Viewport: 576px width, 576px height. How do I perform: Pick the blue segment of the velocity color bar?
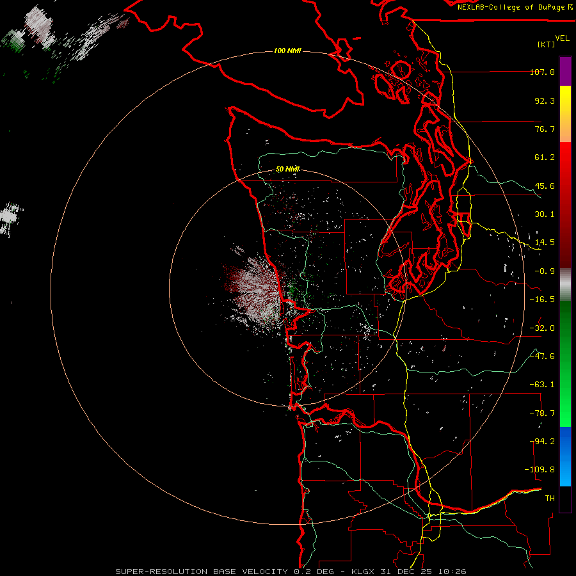565,456
